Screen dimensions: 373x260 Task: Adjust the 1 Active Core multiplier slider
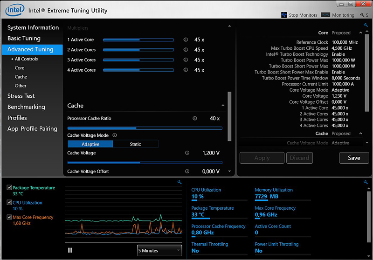click(x=138, y=40)
